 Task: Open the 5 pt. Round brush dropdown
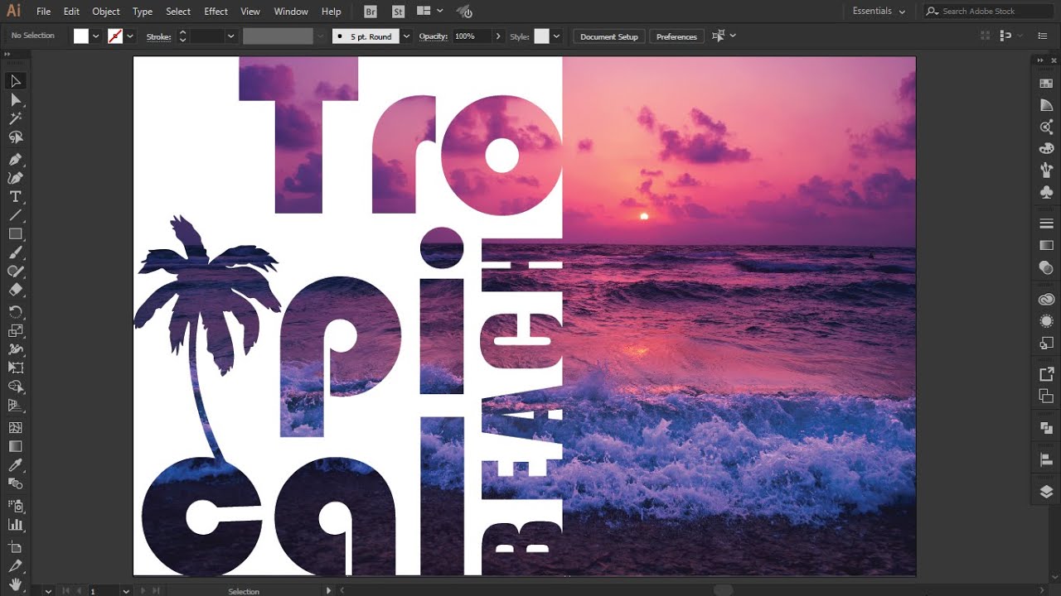tap(406, 36)
